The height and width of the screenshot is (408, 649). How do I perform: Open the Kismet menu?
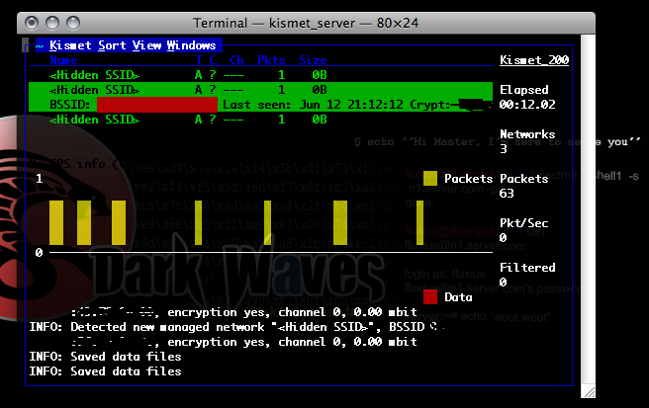70,45
